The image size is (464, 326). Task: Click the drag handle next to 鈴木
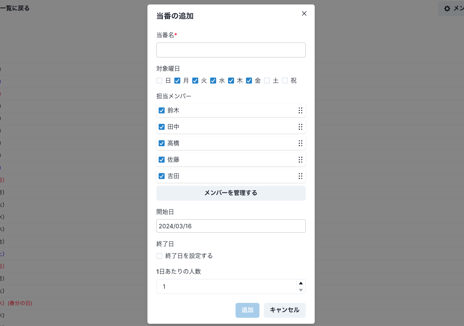point(300,110)
